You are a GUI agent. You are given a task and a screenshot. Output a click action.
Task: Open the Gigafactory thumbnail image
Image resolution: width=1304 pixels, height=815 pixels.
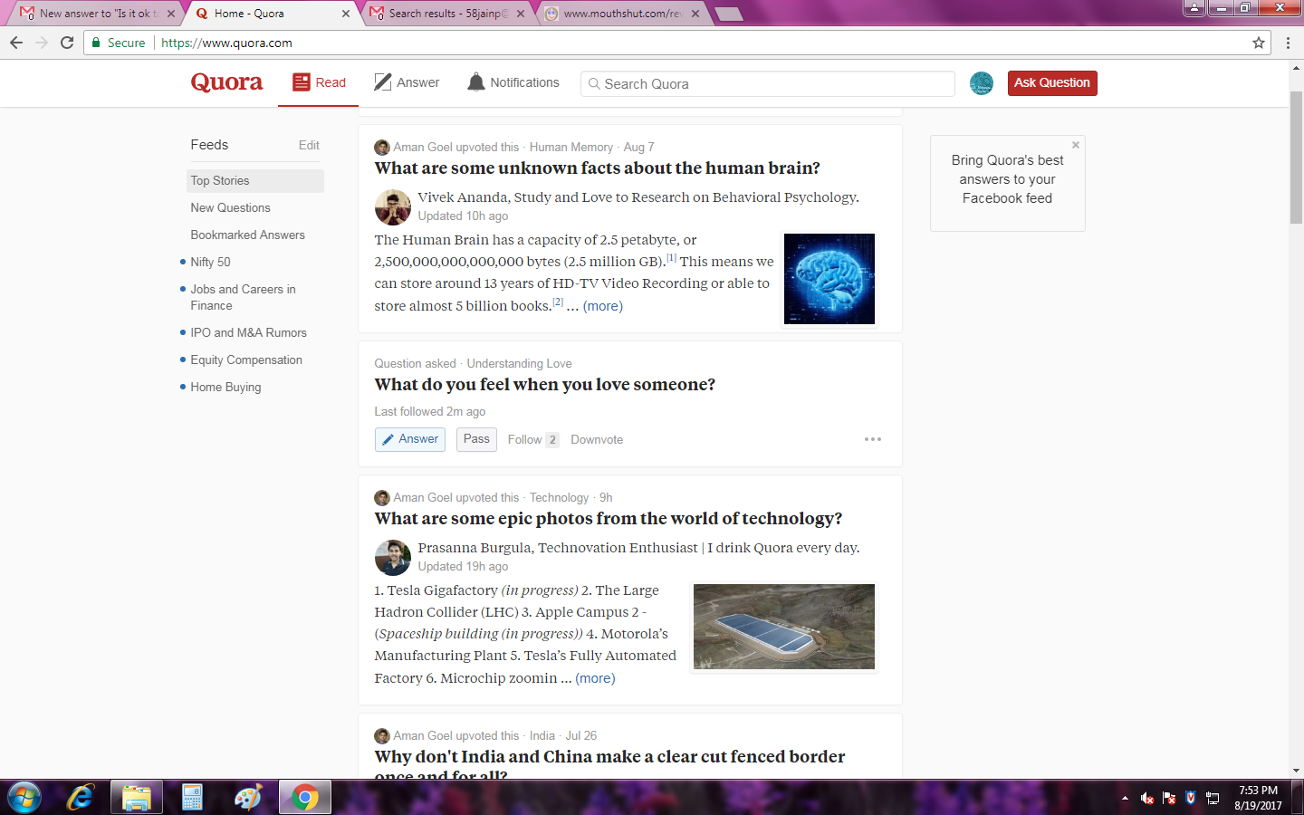(x=784, y=627)
